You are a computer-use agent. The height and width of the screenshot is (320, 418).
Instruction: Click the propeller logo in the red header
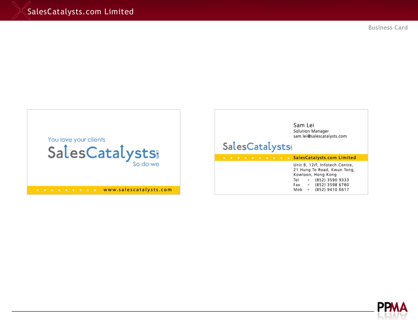tap(21, 10)
